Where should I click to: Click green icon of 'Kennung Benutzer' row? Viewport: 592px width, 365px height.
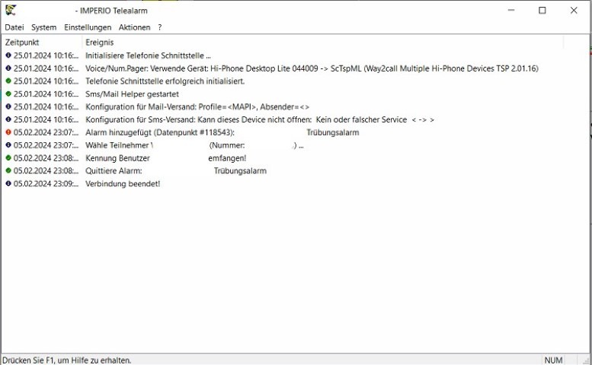pos(8,158)
